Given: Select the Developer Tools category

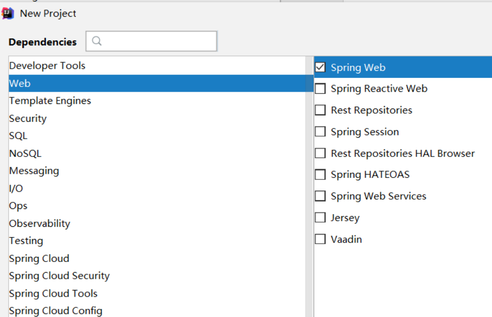Looking at the screenshot, I should click(47, 66).
